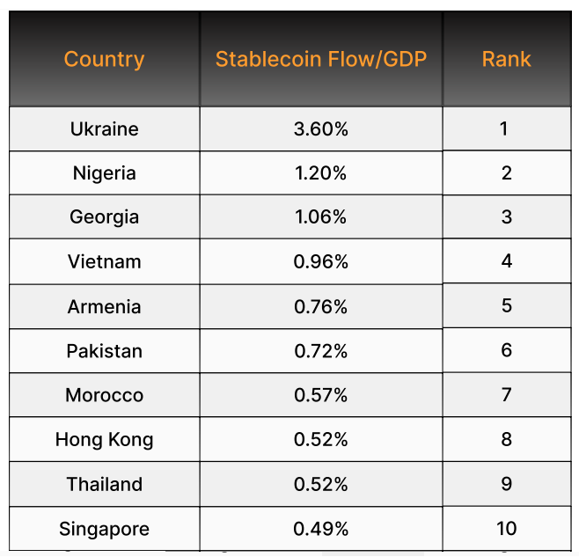Screen dimensions: 579x557
Task: Click the Georgia country cell
Action: pyautogui.click(x=104, y=217)
